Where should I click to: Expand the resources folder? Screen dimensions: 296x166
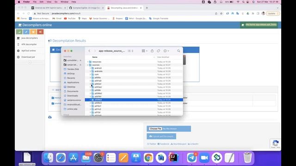click(88, 62)
